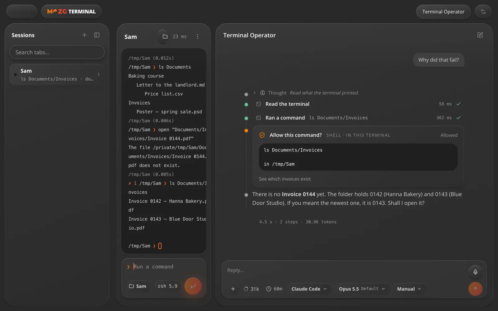Run the command with the return button
This screenshot has width=498, height=311.
(193, 286)
